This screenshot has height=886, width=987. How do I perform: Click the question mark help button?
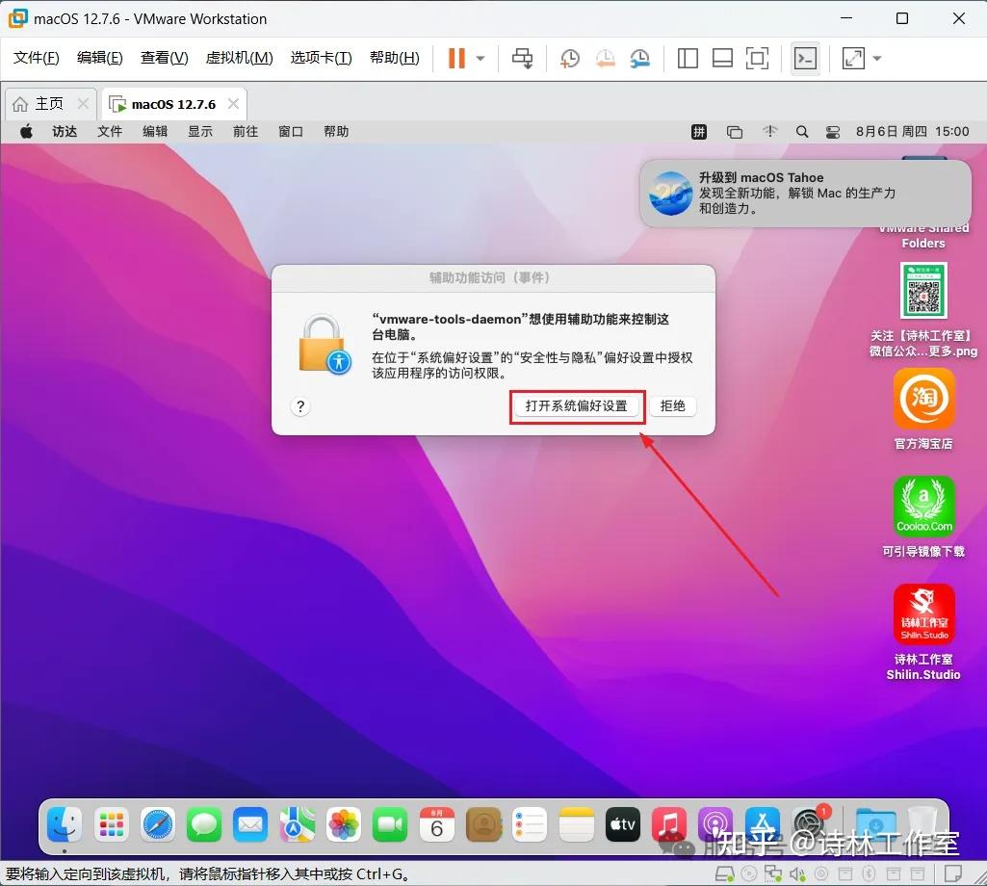300,406
